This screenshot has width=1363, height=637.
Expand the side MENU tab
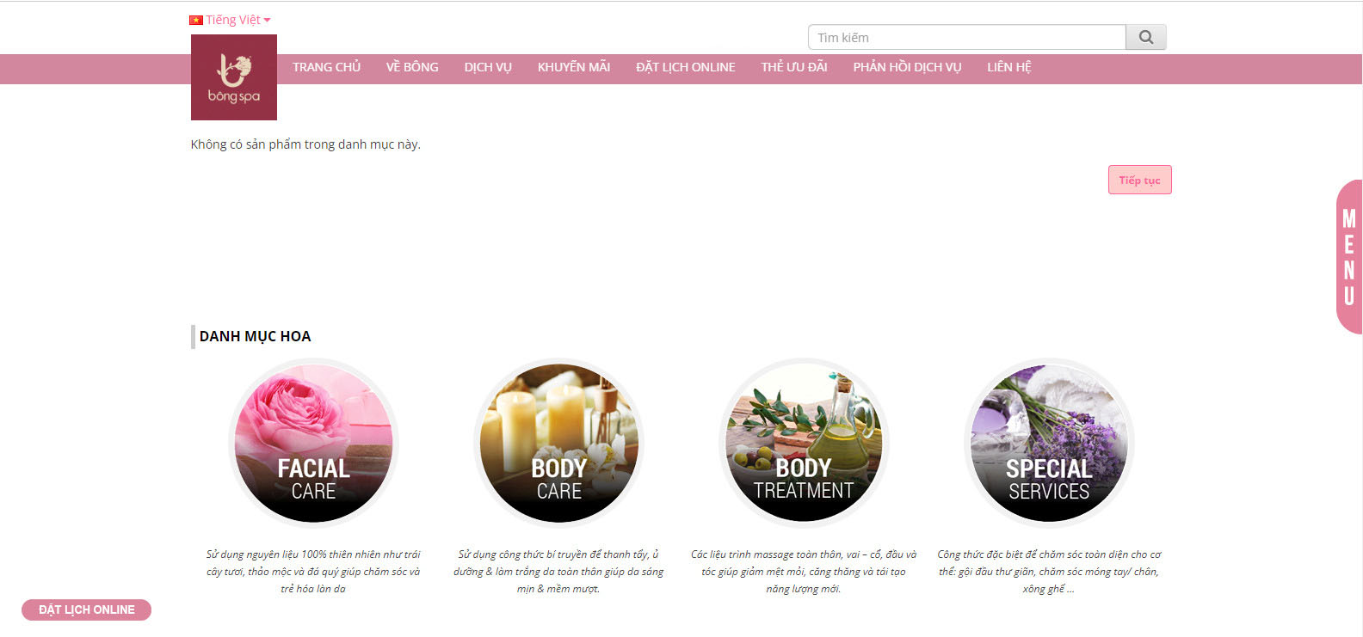pos(1349,257)
